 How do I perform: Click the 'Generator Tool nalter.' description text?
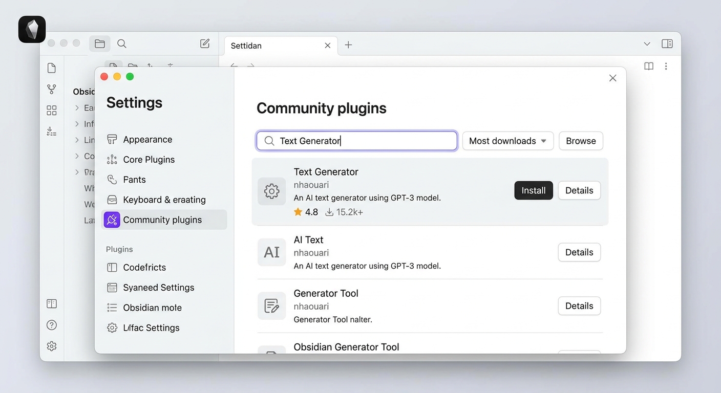click(x=333, y=320)
